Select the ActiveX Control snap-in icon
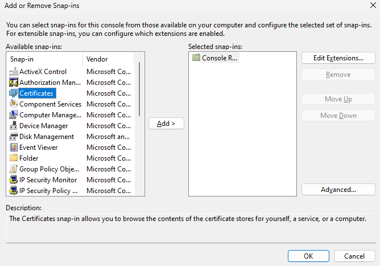Viewport: 380px width, 266px height. click(x=14, y=72)
